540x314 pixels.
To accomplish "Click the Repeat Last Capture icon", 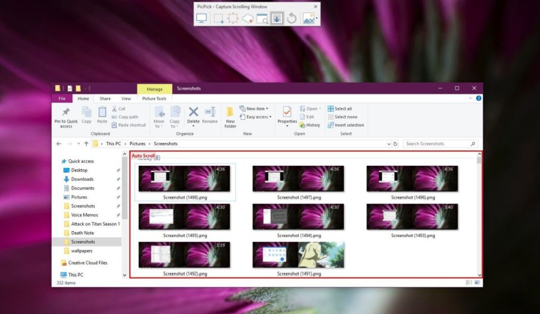I will pos(291,17).
